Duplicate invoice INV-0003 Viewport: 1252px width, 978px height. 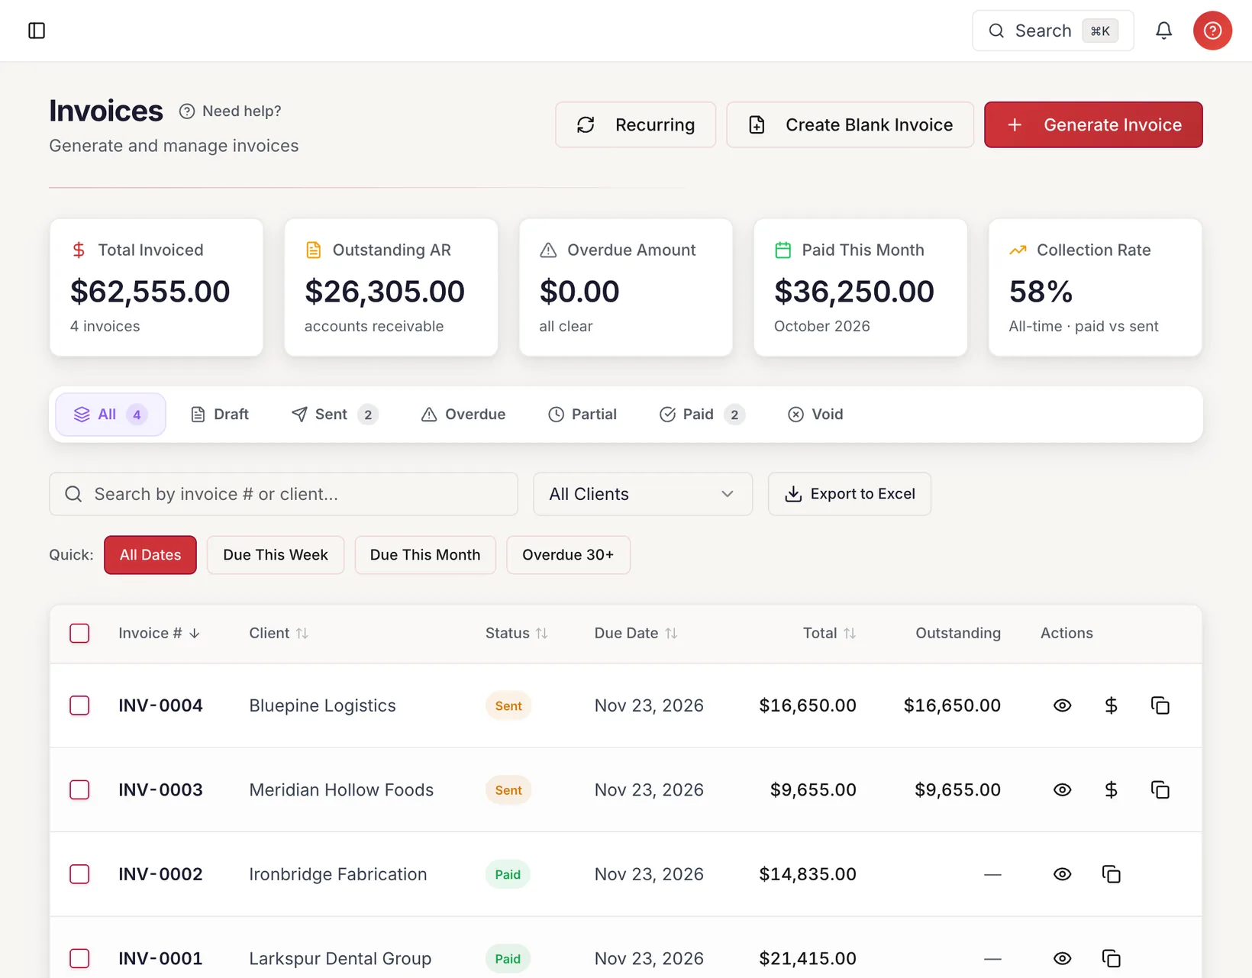(1160, 789)
